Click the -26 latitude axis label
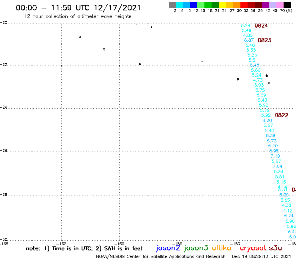The width and height of the screenshot is (296, 260). pyautogui.click(x=4, y=151)
